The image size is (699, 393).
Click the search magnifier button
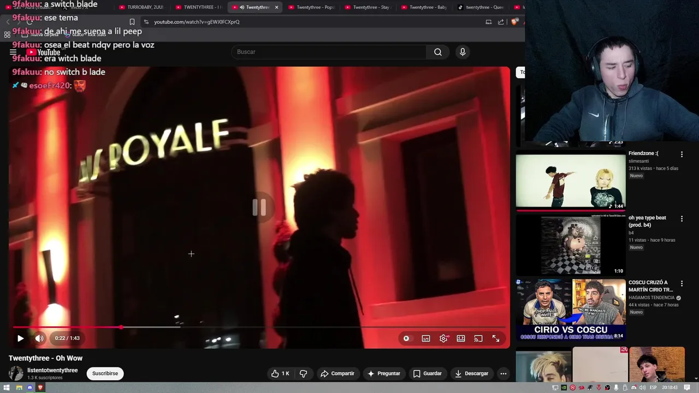pos(438,52)
